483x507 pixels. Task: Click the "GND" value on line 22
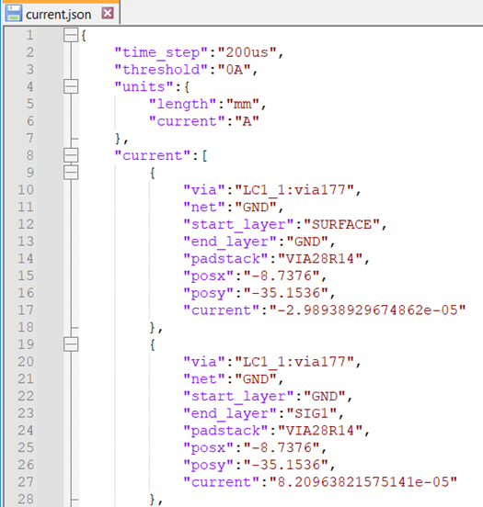tap(324, 396)
